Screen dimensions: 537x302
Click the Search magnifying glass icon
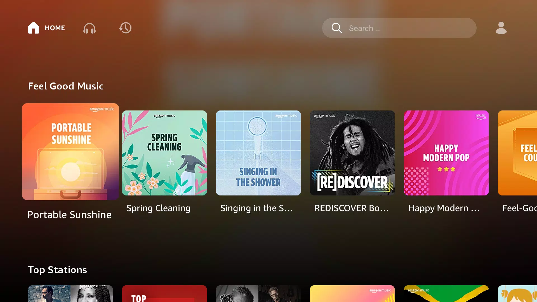click(x=336, y=28)
